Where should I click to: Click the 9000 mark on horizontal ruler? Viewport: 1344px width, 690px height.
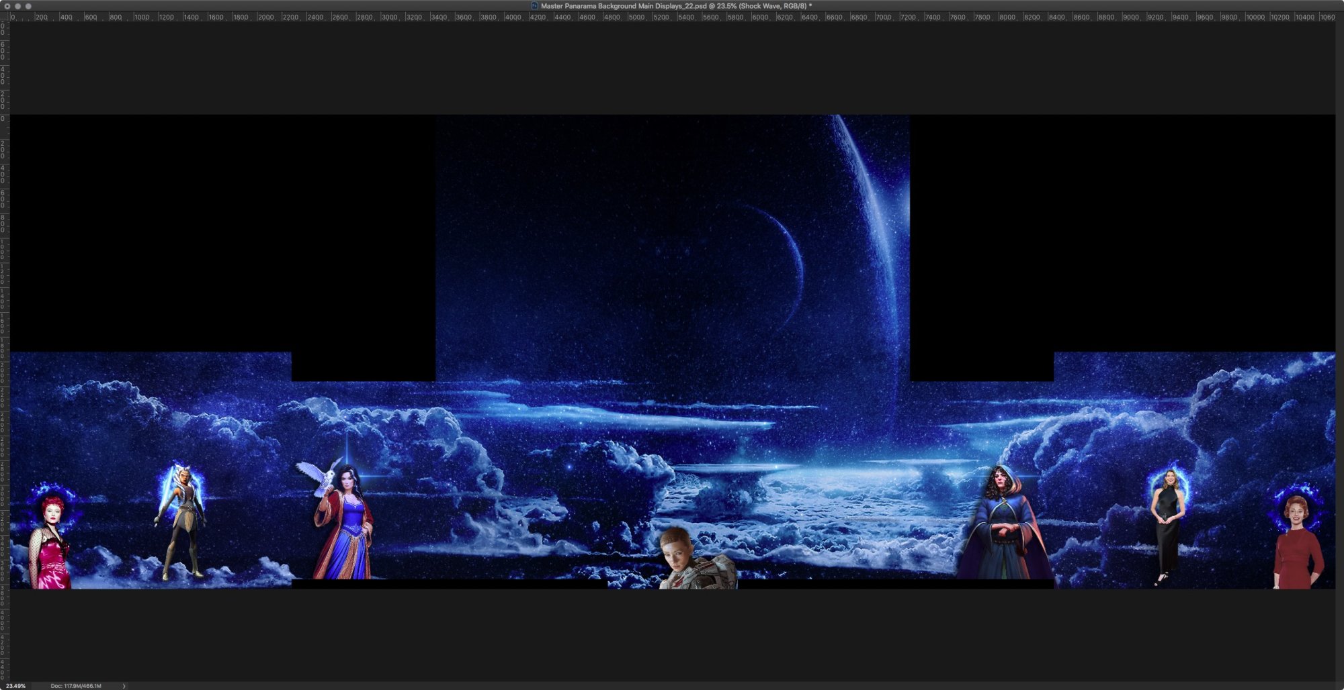pyautogui.click(x=1131, y=17)
